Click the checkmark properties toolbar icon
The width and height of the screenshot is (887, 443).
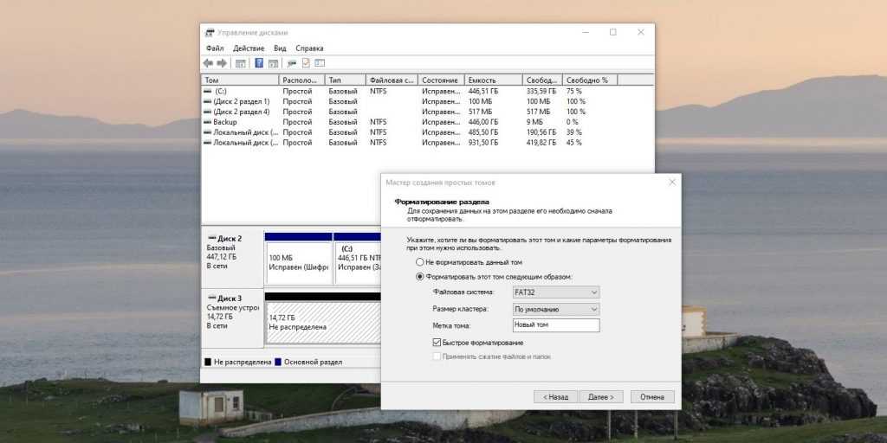click(306, 63)
